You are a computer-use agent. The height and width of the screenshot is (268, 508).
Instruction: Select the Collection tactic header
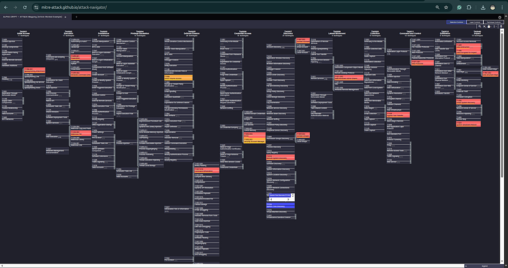click(x=375, y=33)
